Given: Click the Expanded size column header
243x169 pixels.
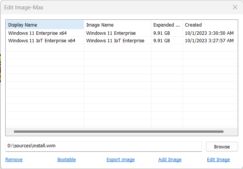Looking at the screenshot, I should (167, 25).
